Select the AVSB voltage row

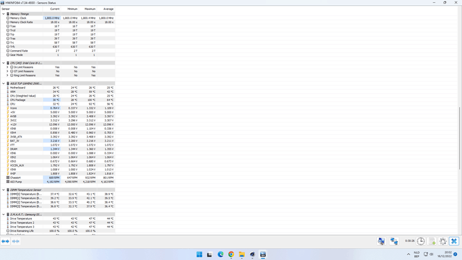click(x=58, y=116)
